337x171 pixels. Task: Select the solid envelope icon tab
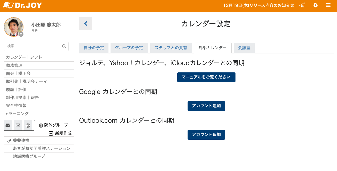8,125
